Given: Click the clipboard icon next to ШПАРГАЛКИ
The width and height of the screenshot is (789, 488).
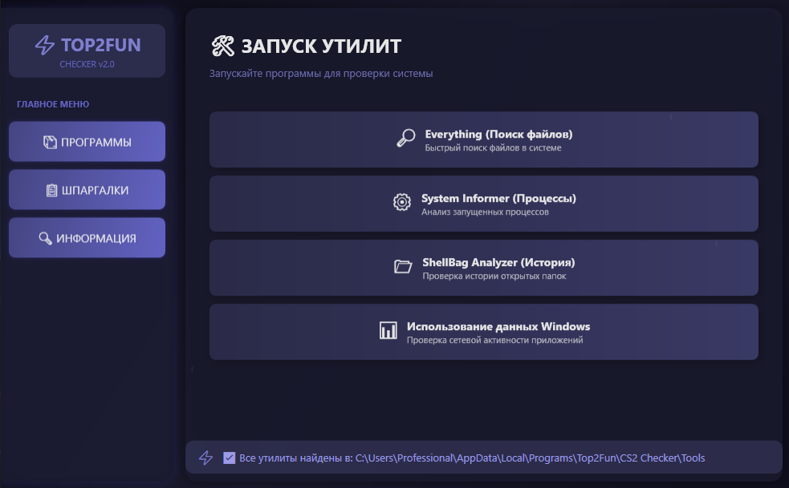Looking at the screenshot, I should click(x=52, y=191).
